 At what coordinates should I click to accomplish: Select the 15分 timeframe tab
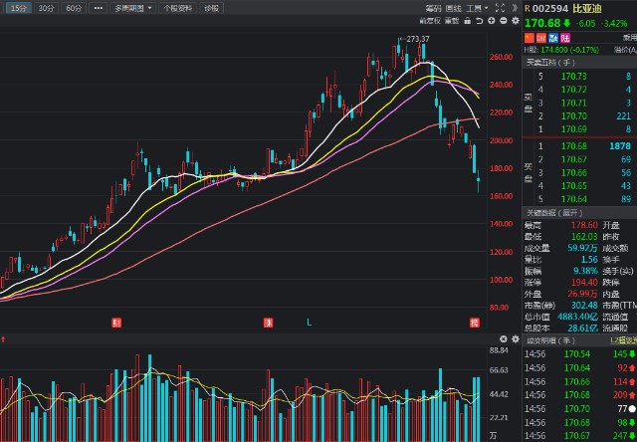17,7
